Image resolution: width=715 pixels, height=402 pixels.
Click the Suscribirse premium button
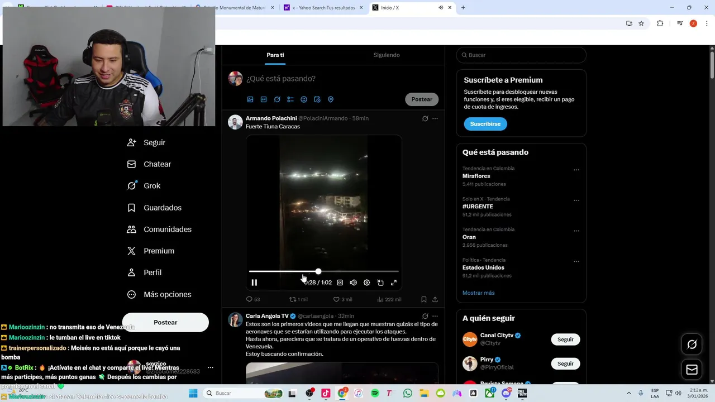pos(485,124)
